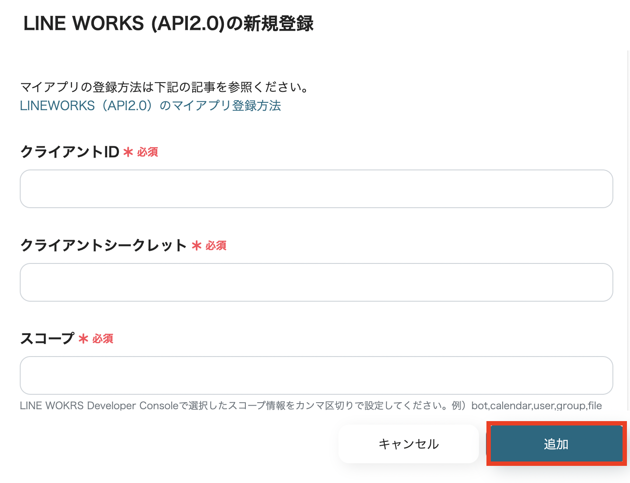This screenshot has height=483, width=630.
Task: Open the LINEWORKS（API2.0）のマイアプリ登録方法 link
Action: (151, 106)
